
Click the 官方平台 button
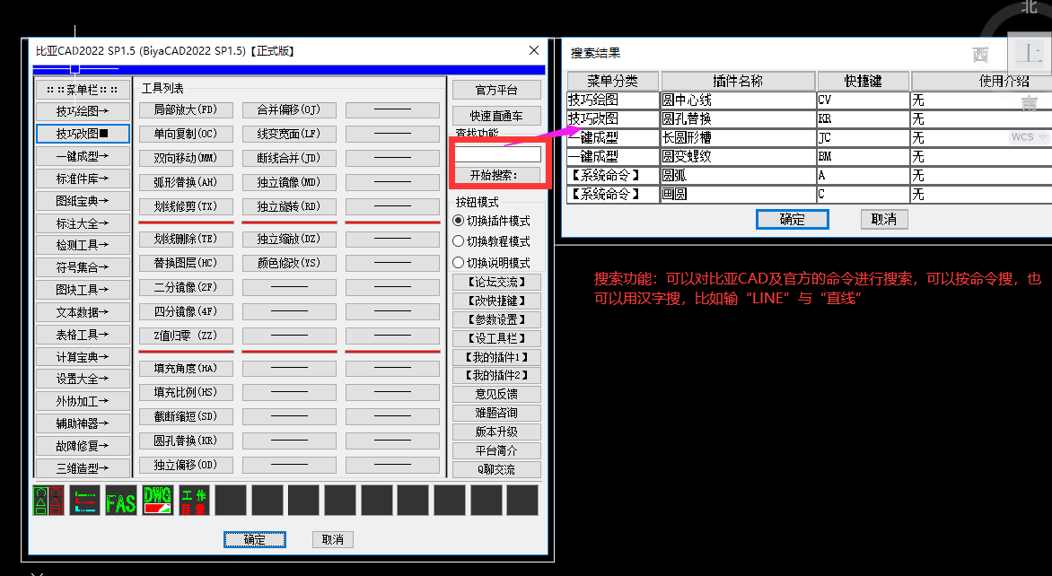click(x=496, y=90)
